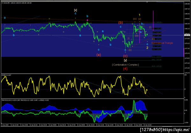The width and height of the screenshot is (191, 133).
Task: Select the (v) label under yellow wave 1
Action: point(140,19)
